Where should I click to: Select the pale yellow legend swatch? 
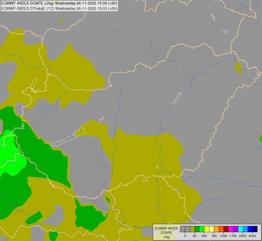pyautogui.click(x=211, y=229)
